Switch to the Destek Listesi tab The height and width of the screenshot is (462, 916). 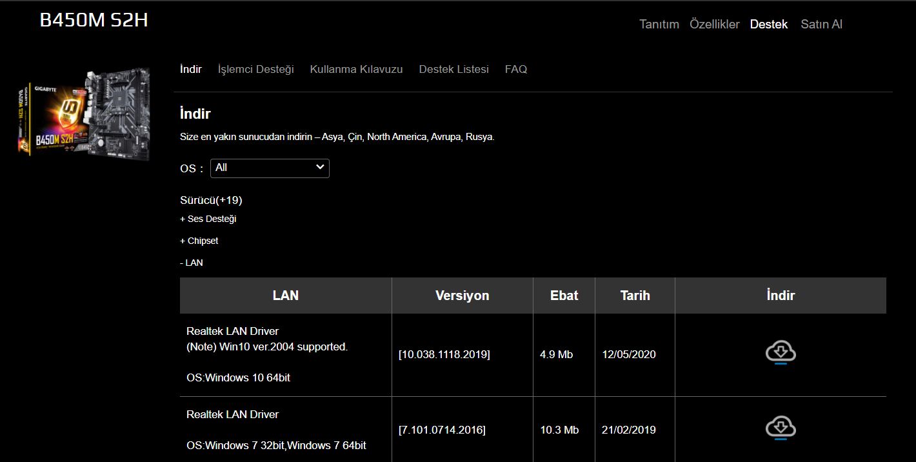[x=454, y=69]
